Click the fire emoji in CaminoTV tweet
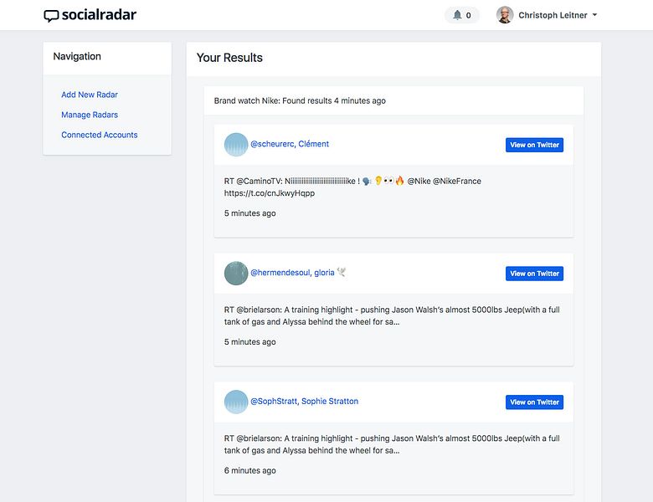This screenshot has width=653, height=502. point(400,181)
